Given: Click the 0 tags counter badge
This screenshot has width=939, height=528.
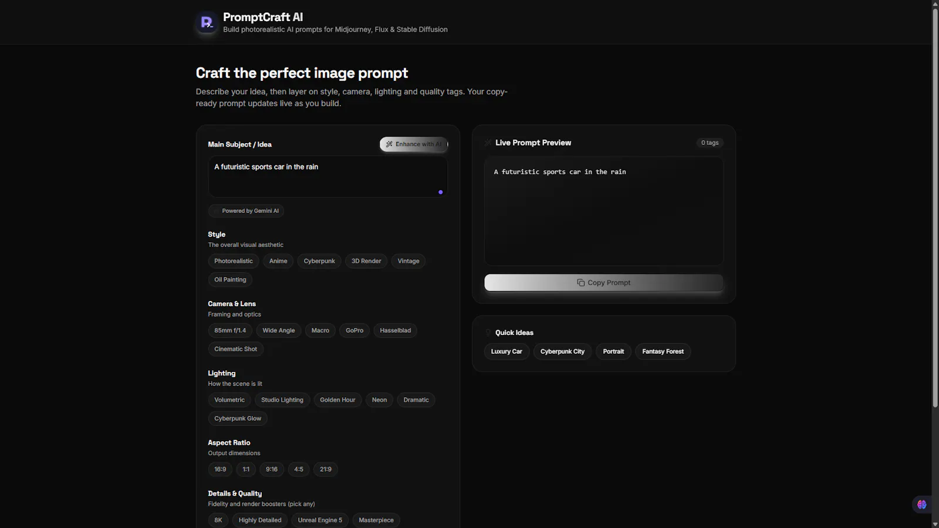Looking at the screenshot, I should pyautogui.click(x=710, y=143).
